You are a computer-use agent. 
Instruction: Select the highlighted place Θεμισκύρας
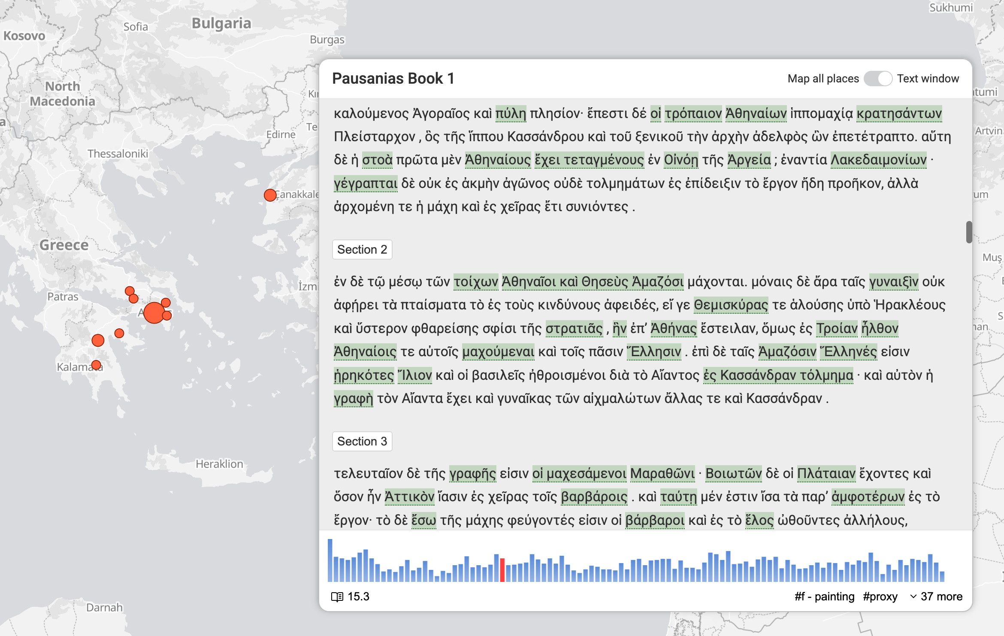point(731,305)
